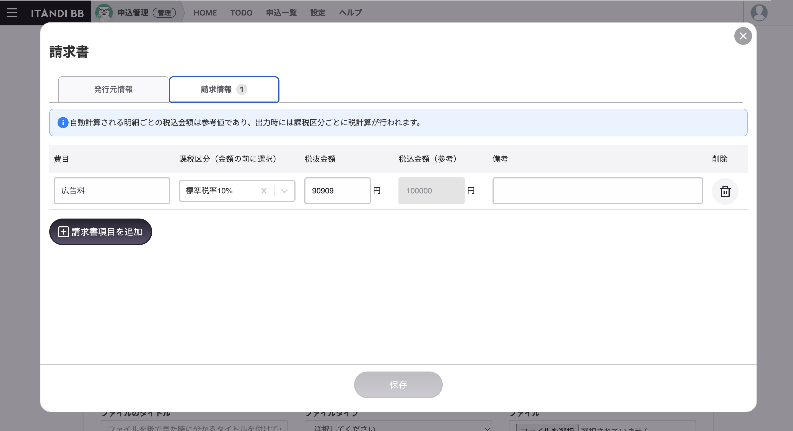Click the info notice text about 税込金額
793x431 pixels.
(x=245, y=123)
